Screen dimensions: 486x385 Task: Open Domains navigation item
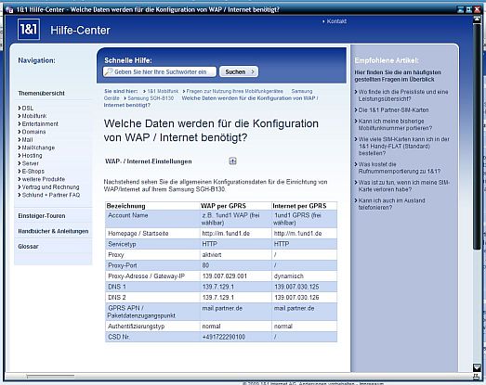click(33, 132)
